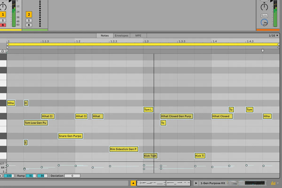Click the 1.2 ruler position label
The width and height of the screenshot is (282, 188).
pyautogui.click(x=78, y=41)
